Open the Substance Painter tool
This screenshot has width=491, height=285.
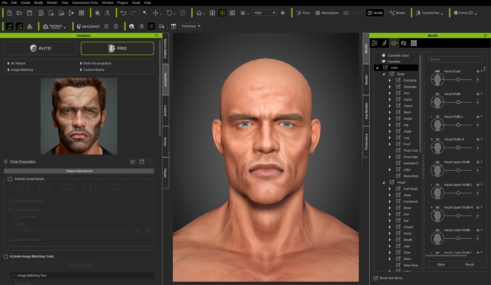click(54, 26)
